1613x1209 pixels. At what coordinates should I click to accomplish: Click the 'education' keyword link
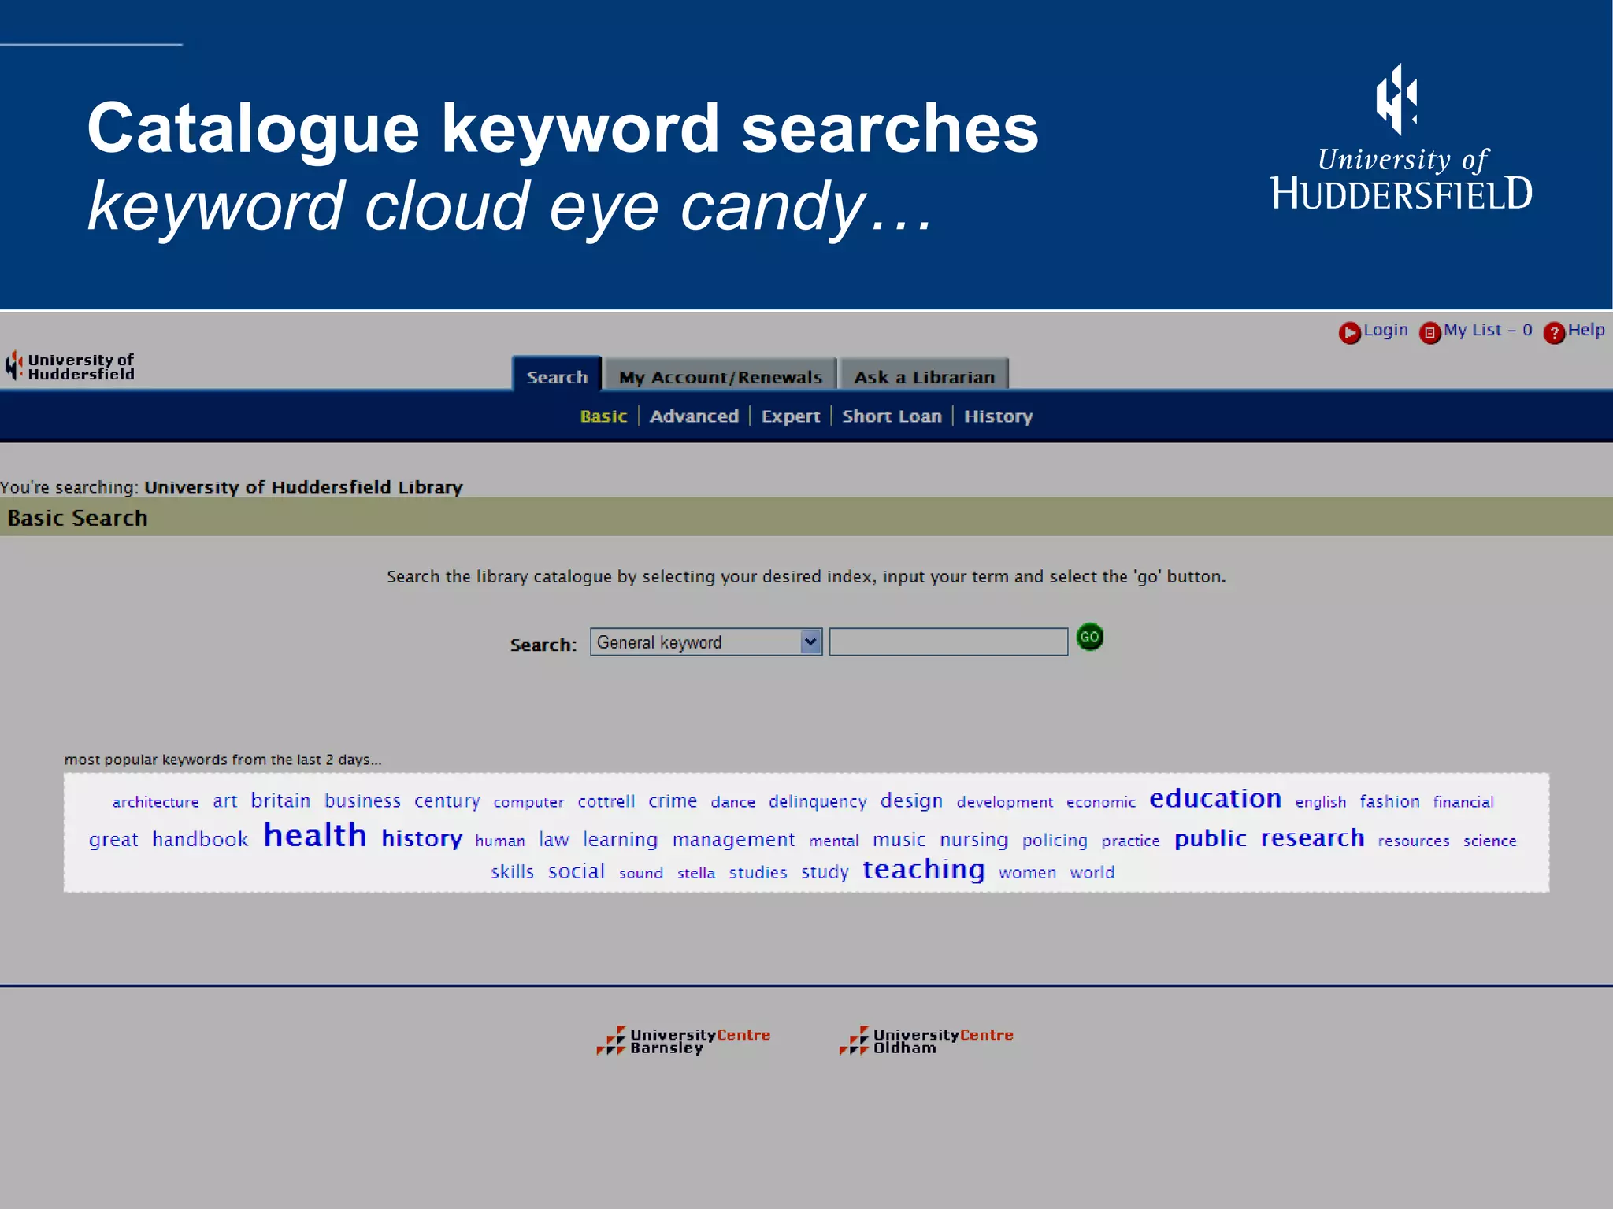click(x=1215, y=799)
